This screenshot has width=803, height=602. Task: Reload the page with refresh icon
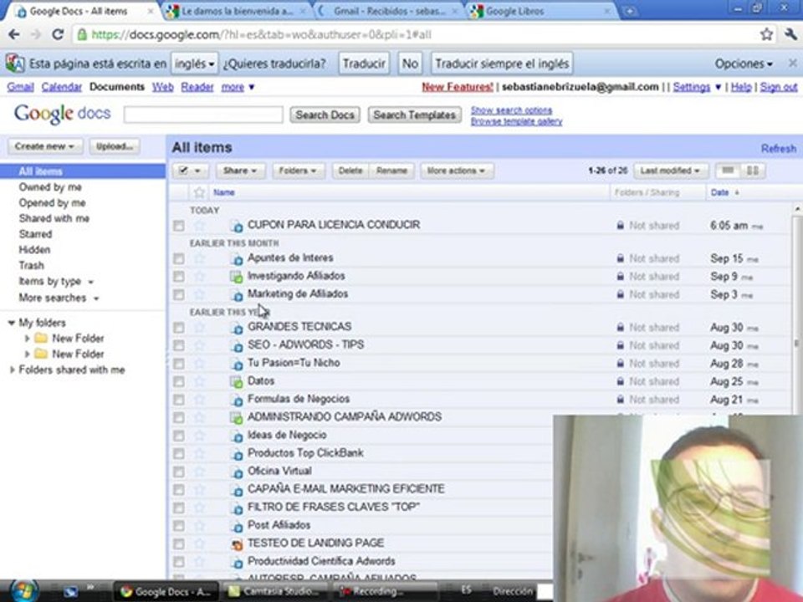point(58,34)
